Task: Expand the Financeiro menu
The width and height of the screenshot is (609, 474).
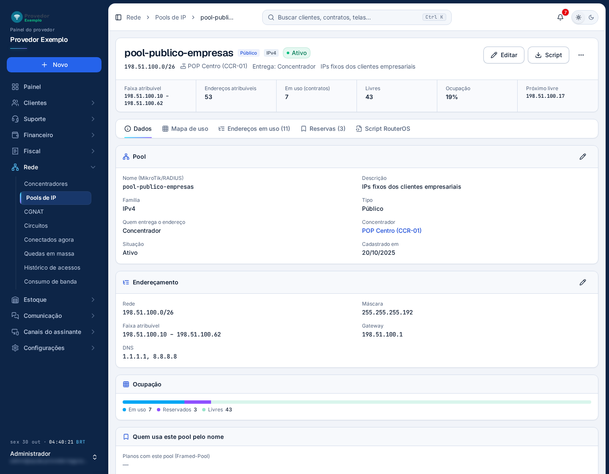Action: pos(54,135)
